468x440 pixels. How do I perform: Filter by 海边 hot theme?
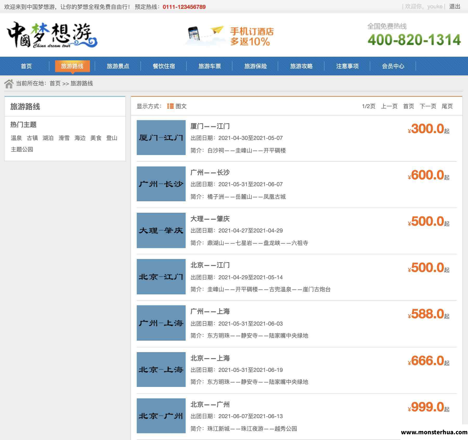[80, 138]
